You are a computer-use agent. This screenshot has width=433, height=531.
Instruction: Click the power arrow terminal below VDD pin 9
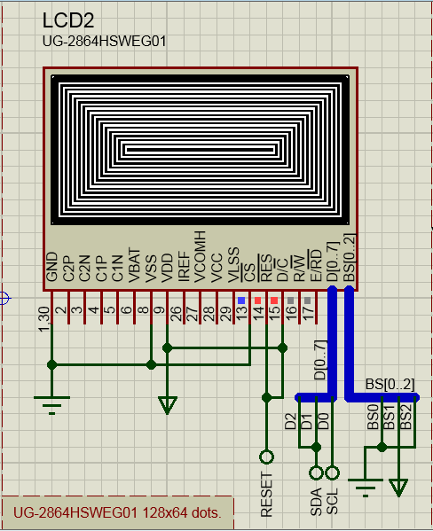pyautogui.click(x=168, y=405)
